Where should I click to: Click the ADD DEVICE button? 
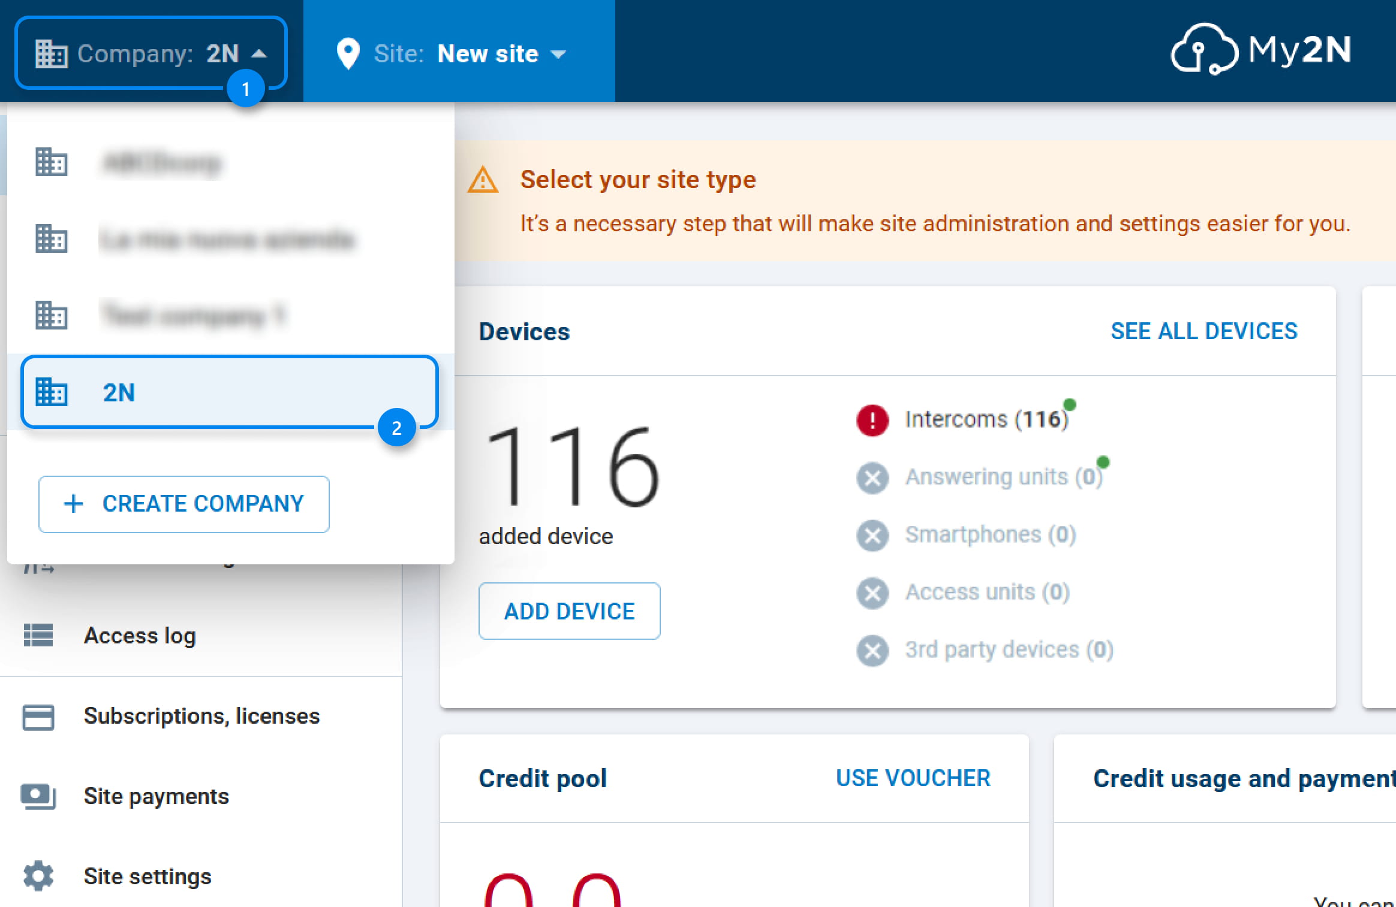click(x=569, y=611)
